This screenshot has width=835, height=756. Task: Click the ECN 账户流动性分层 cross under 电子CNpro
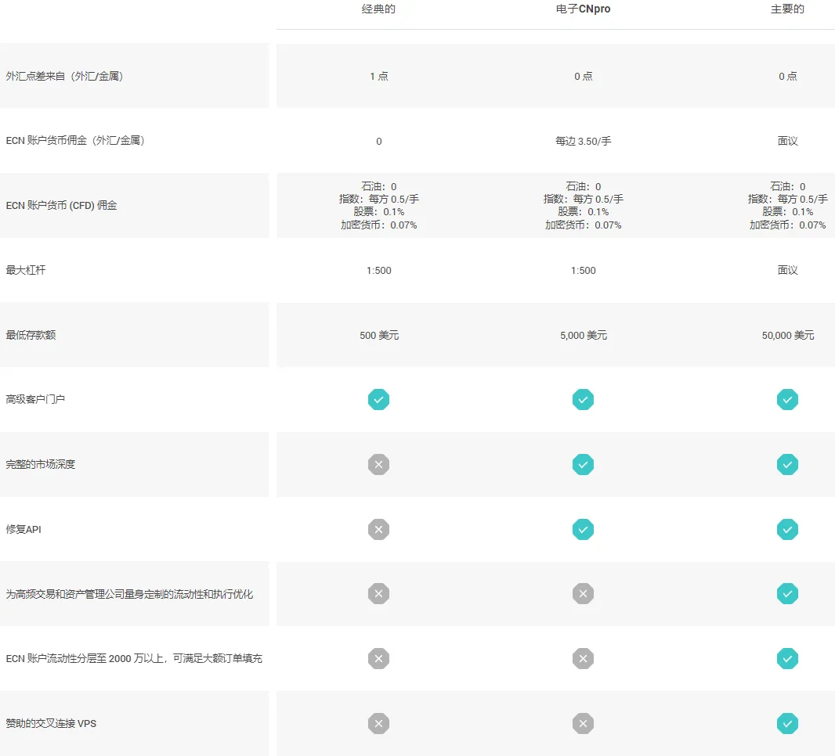tap(583, 659)
